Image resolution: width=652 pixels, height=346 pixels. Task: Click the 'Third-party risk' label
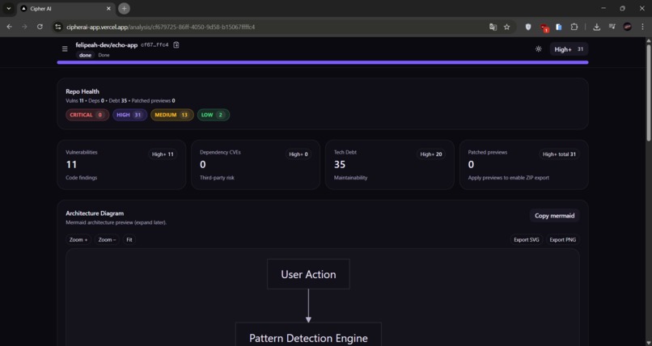pos(217,178)
